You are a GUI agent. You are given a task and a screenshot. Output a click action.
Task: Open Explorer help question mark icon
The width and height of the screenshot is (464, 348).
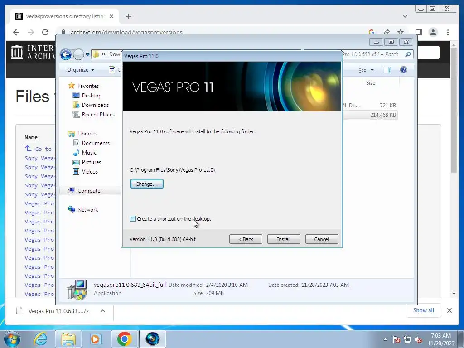point(404,70)
